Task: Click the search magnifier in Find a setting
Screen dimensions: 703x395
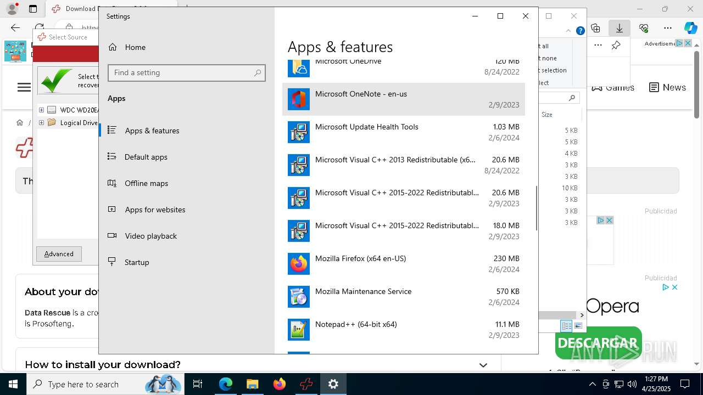Action: click(x=258, y=73)
